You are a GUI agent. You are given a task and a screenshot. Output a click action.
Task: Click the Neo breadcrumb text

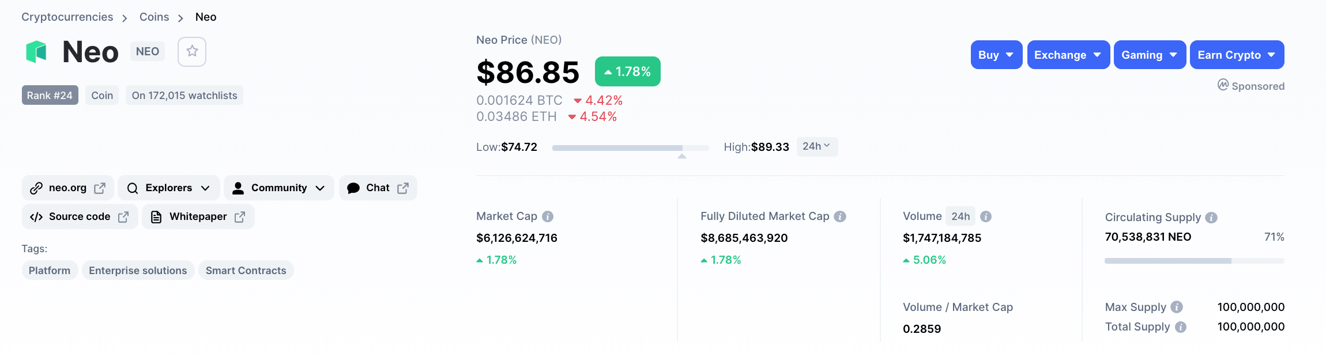(x=206, y=17)
